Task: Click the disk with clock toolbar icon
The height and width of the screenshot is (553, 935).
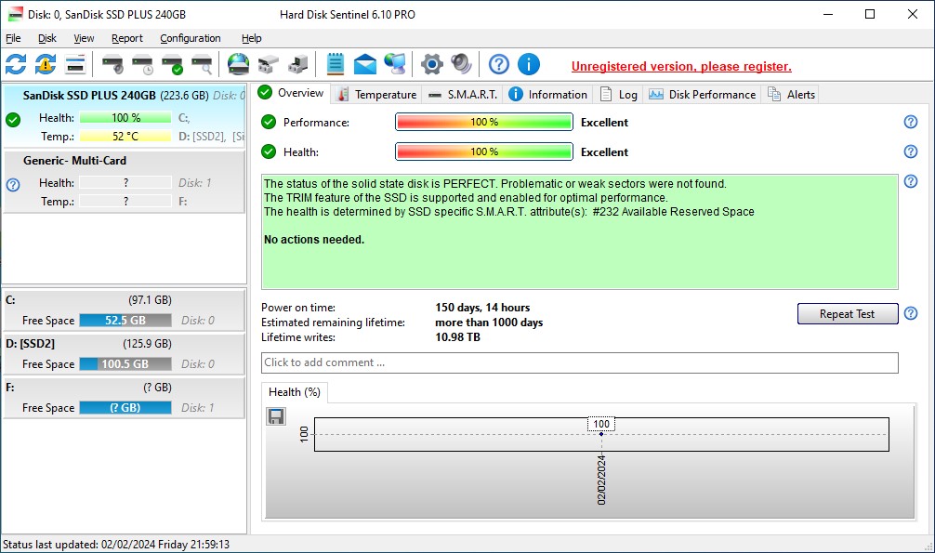Action: pyautogui.click(x=142, y=64)
